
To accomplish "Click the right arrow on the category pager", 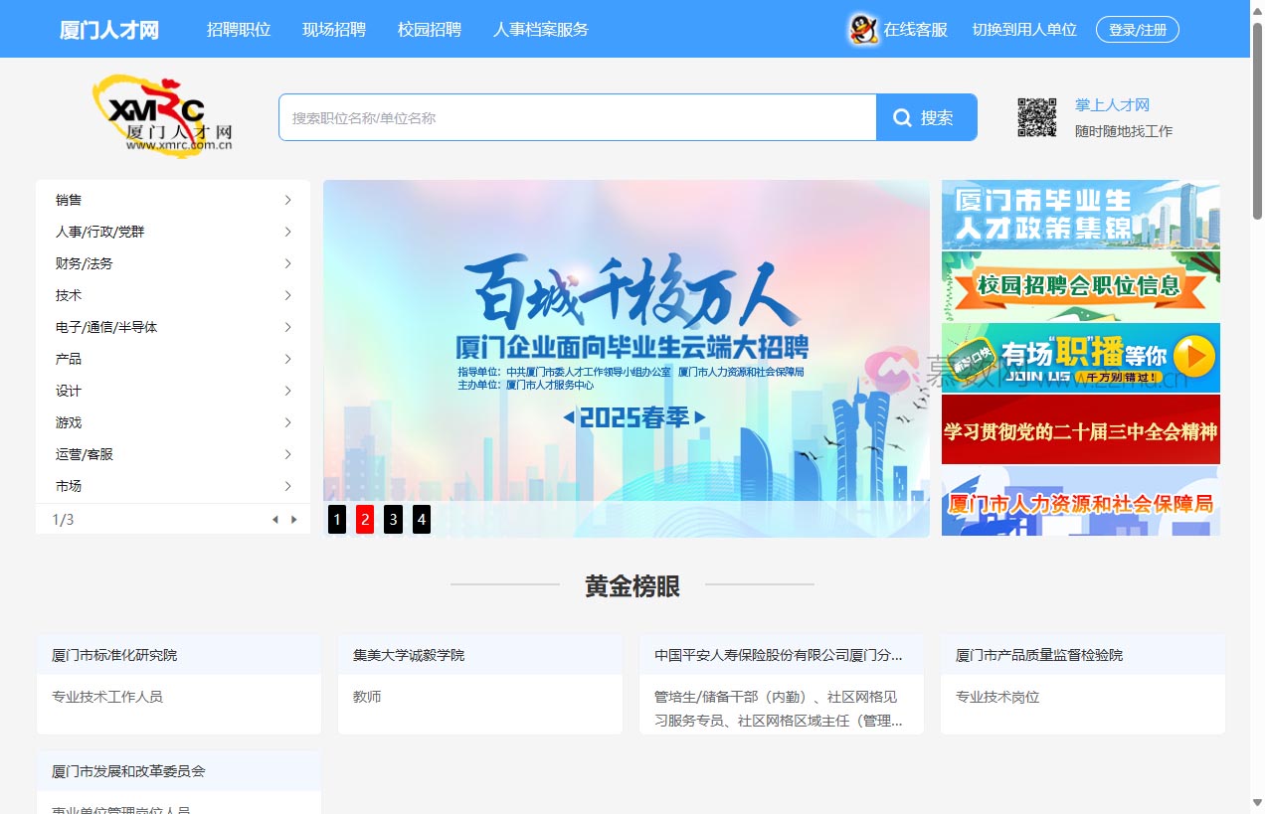I will [294, 519].
